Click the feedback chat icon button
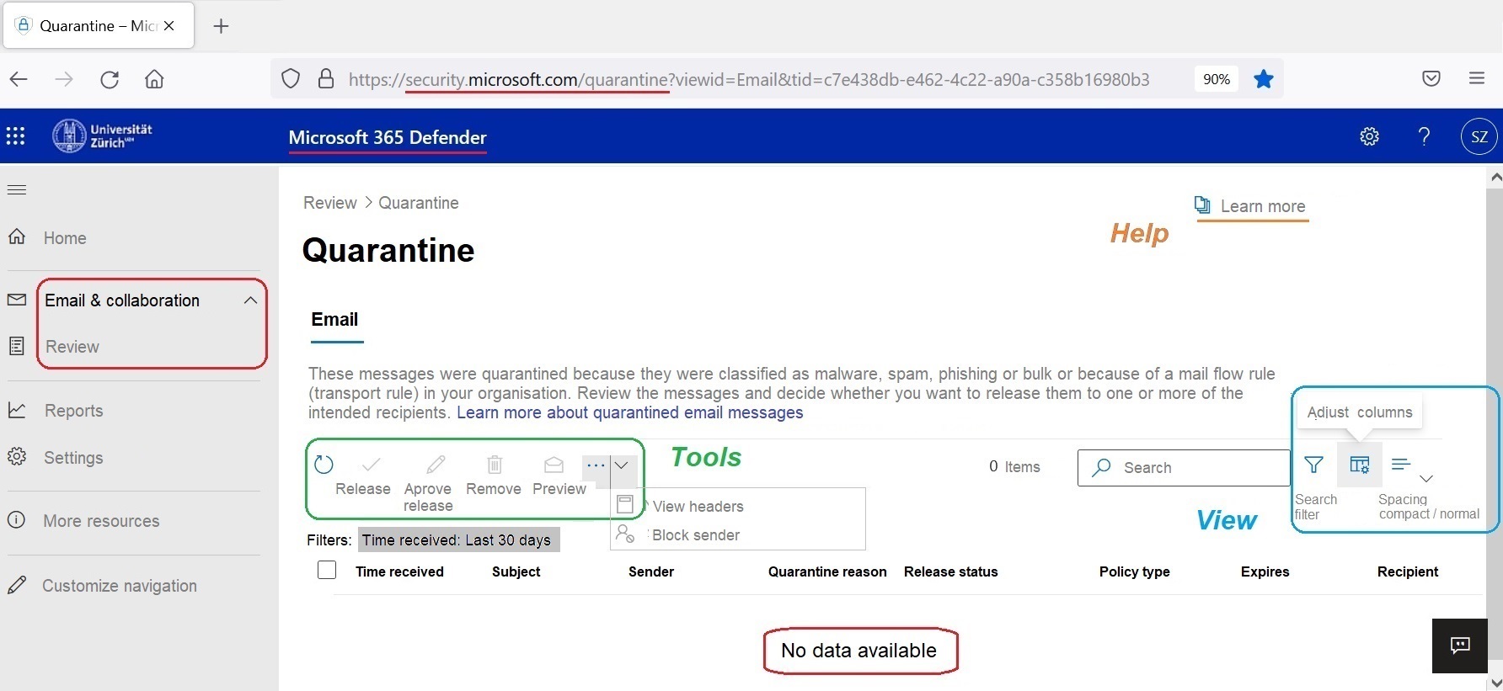 click(1460, 646)
